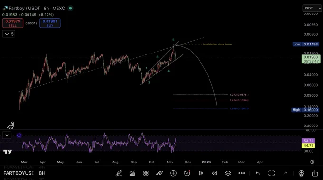
Task: Toggle the fullscreen brackets icon
Action: [272, 173]
